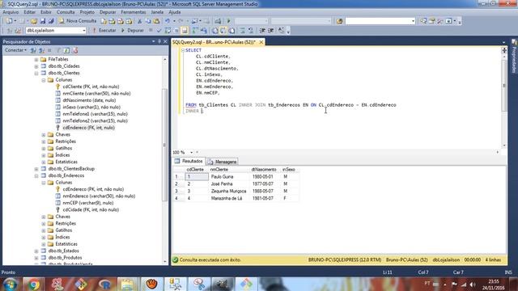Open the Windows Start button
Image resolution: width=518 pixels, height=291 pixels.
point(11,284)
